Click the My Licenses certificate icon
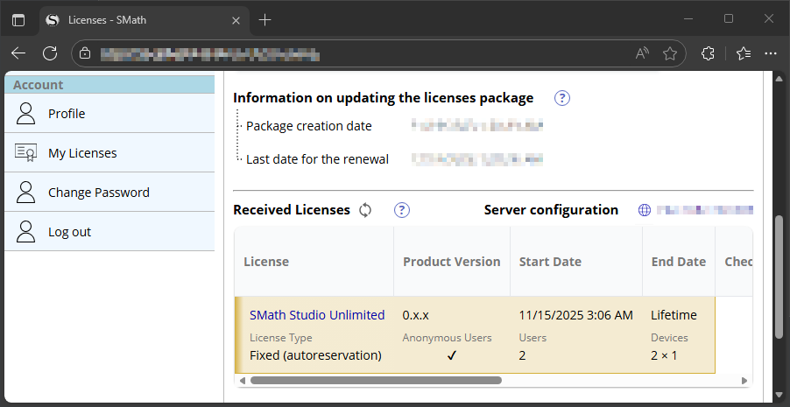 25,152
